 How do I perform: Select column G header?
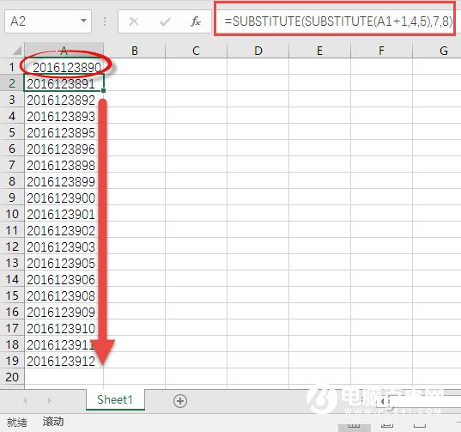click(x=443, y=51)
